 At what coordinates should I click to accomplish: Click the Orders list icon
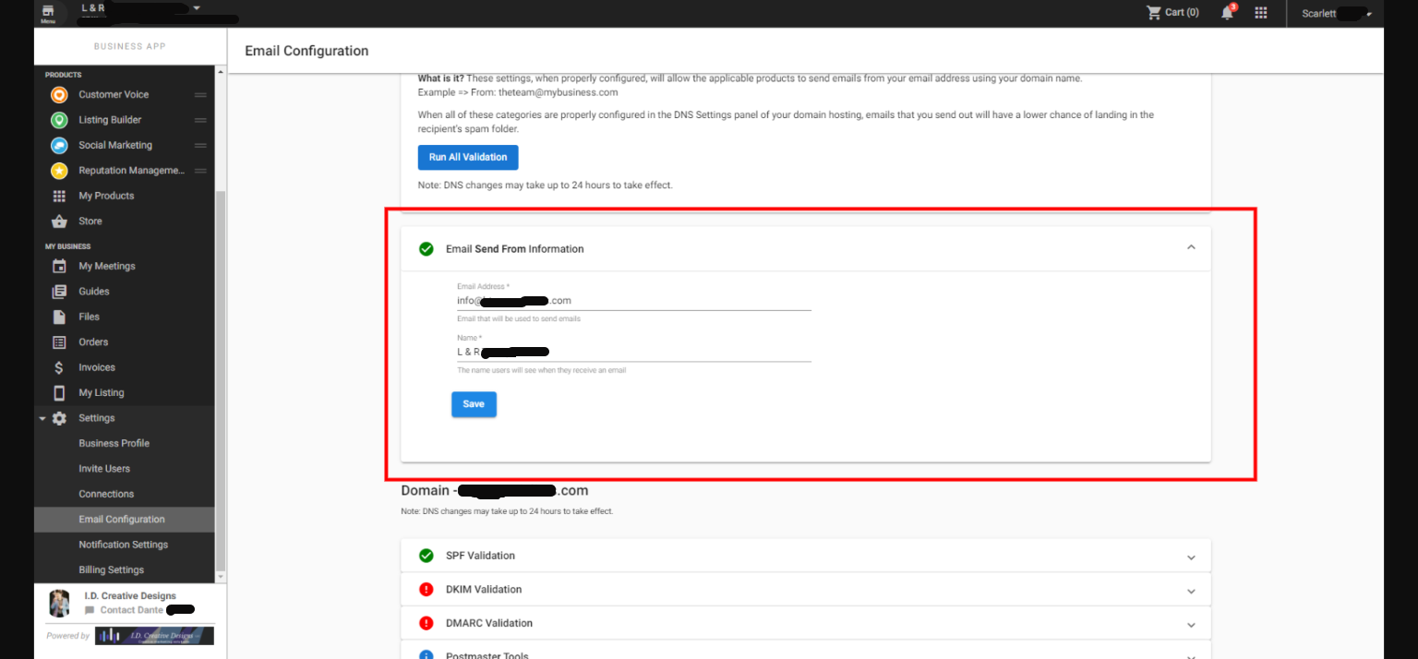click(x=59, y=342)
